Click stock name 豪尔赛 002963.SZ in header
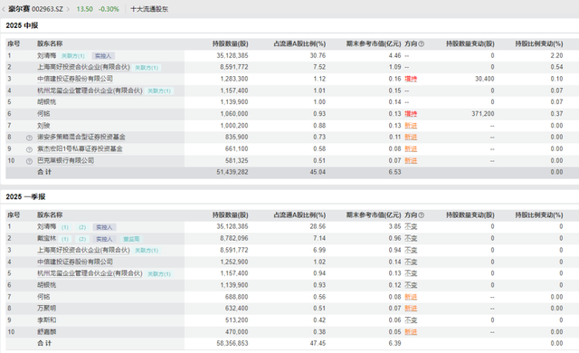 [35, 9]
